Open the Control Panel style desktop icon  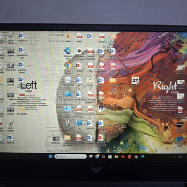[x=68, y=109]
